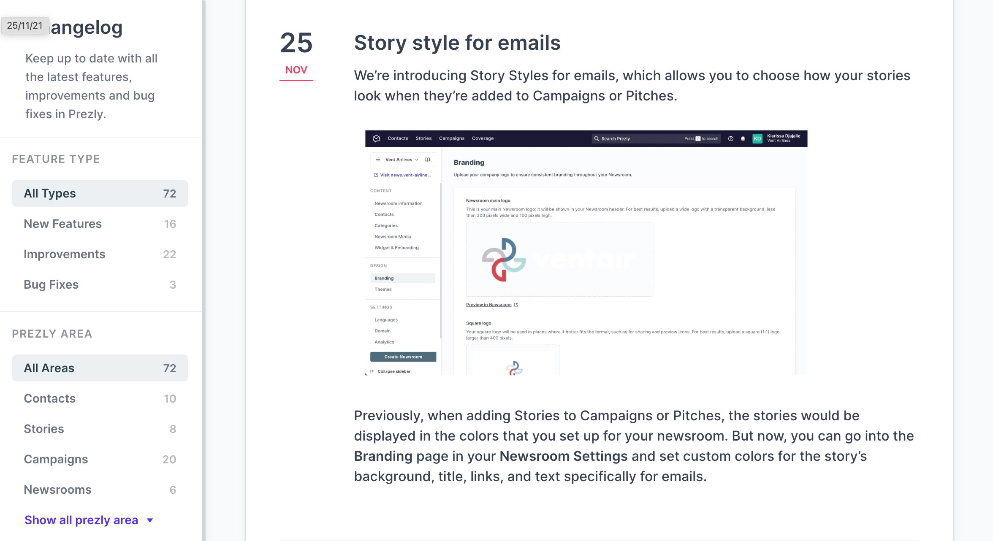Viewport: 993px width, 541px height.
Task: Click the Campaigns icon in top navigation
Action: [x=450, y=138]
